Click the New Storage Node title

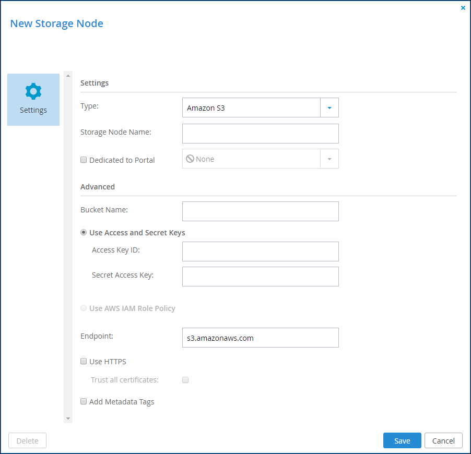point(57,23)
